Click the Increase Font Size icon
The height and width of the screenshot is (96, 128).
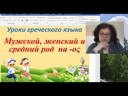tap(15, 18)
